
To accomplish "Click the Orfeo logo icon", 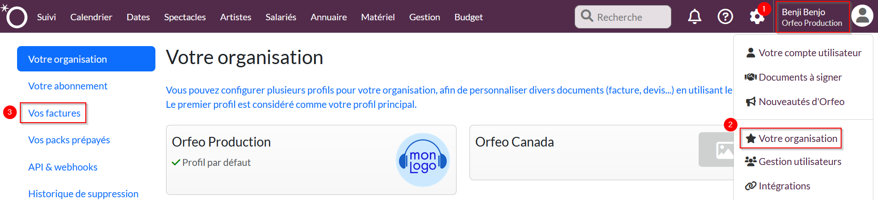I will coord(16,17).
